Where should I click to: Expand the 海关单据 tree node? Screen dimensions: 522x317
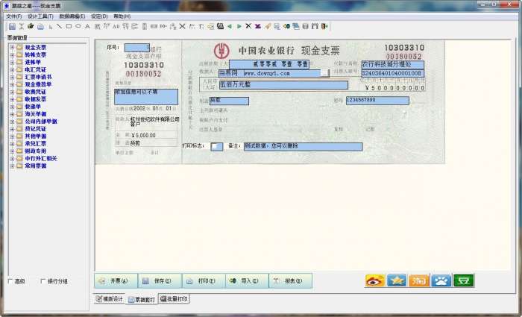pos(13,114)
